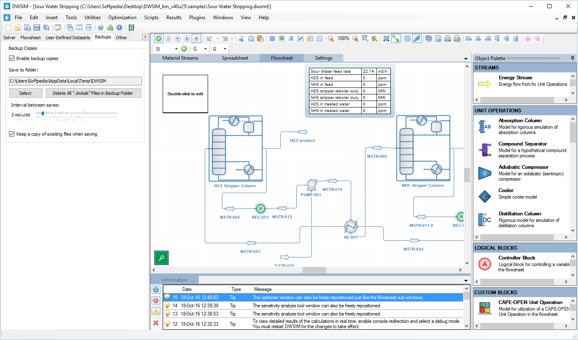Click the backup folder path field
Viewport: 578px width, 340px height.
pyautogui.click(x=75, y=81)
